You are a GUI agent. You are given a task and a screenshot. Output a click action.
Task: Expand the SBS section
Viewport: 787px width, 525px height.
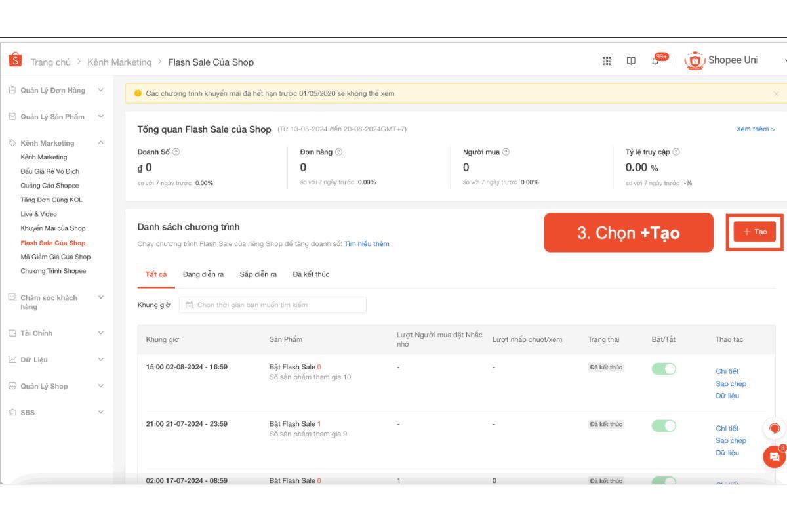[100, 412]
